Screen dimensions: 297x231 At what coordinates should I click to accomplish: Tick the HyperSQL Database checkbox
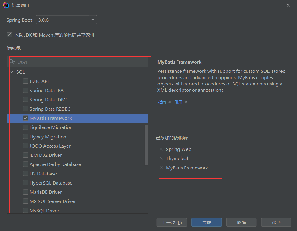click(25, 183)
